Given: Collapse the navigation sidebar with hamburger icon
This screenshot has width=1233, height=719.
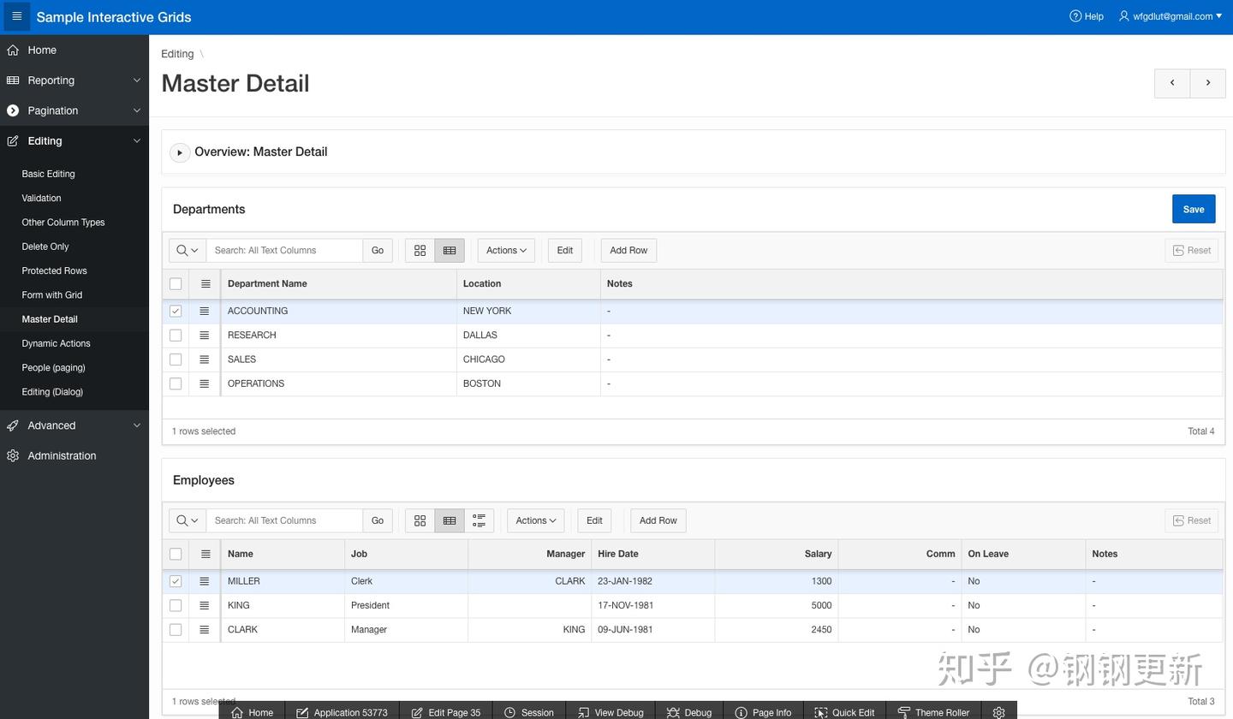Looking at the screenshot, I should [x=15, y=16].
